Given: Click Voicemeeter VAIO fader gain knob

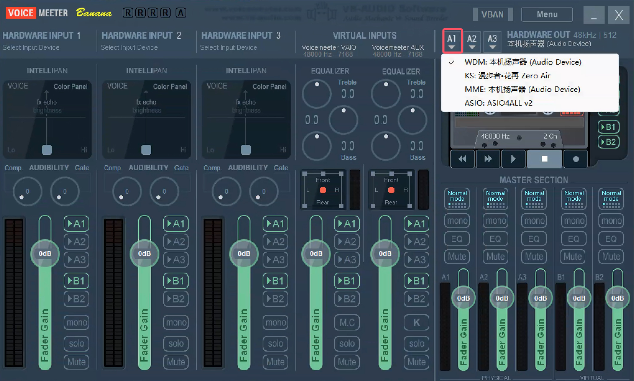Looking at the screenshot, I should click(316, 254).
